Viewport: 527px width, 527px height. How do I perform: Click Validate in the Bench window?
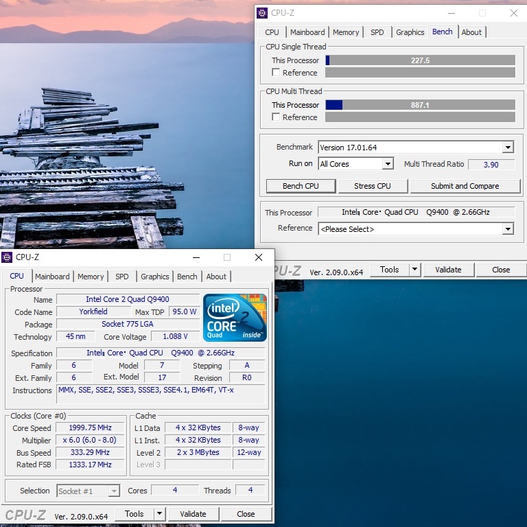click(448, 270)
